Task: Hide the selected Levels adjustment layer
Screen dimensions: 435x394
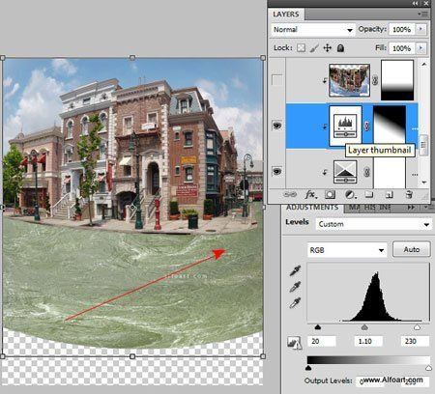Action: click(276, 126)
